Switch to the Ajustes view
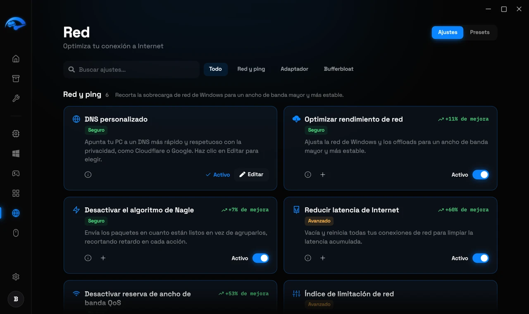This screenshot has width=529, height=314. click(448, 32)
